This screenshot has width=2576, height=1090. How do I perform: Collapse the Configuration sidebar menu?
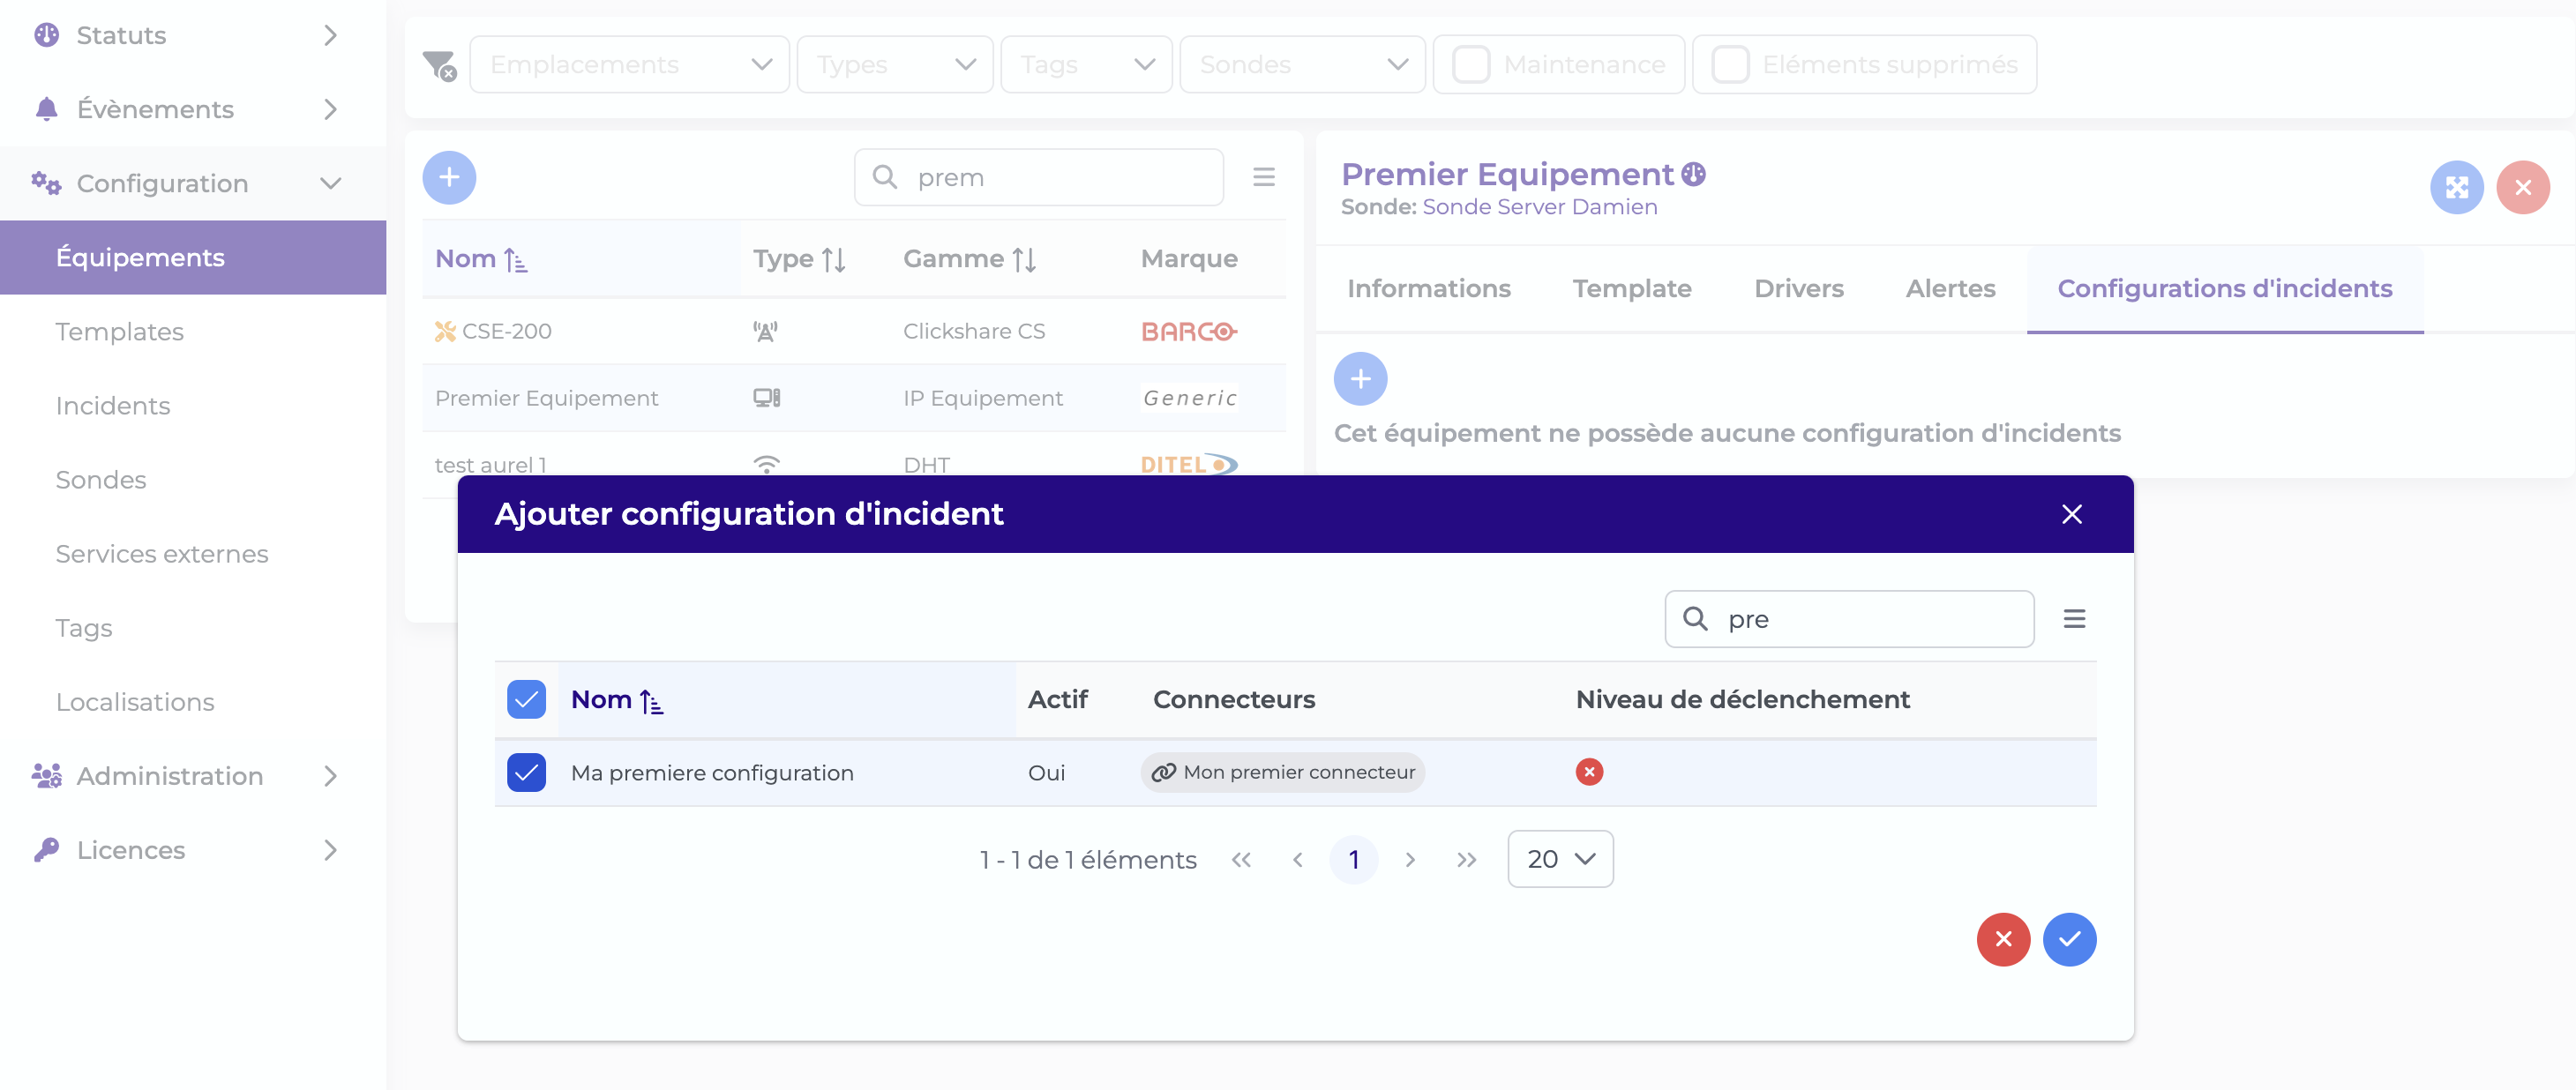193,183
